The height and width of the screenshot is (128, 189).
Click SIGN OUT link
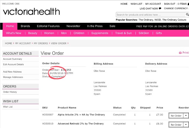pyautogui.click(x=170, y=4)
